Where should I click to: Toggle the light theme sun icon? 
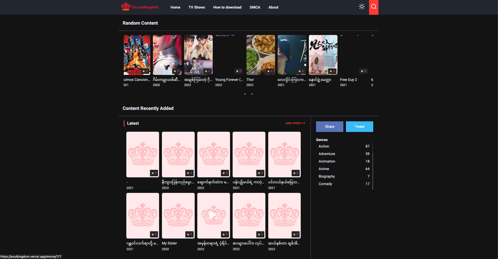[x=362, y=7]
